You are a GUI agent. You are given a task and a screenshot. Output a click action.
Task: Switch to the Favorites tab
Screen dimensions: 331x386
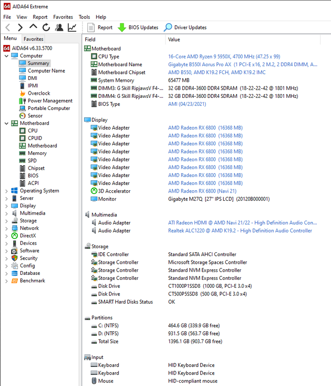click(34, 39)
